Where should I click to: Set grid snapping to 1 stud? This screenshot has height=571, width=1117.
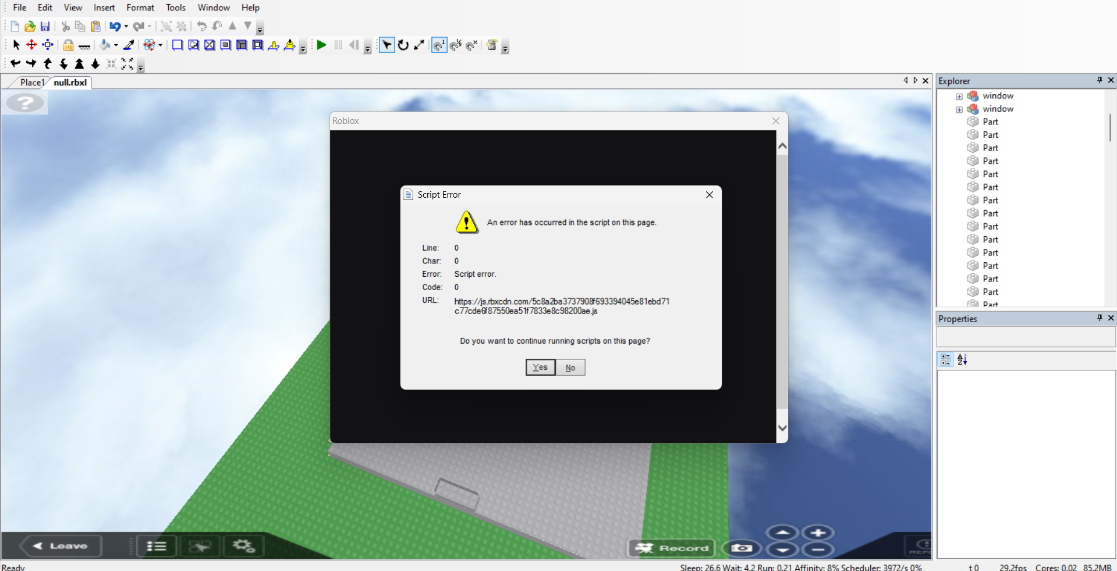coord(439,45)
